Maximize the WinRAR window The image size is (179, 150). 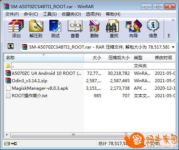(158, 6)
